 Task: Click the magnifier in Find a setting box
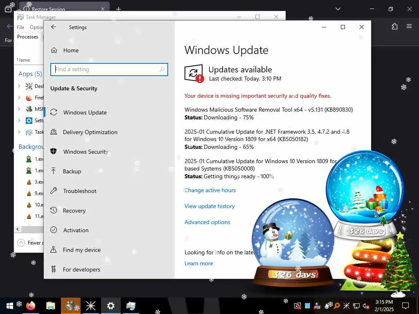(x=162, y=70)
